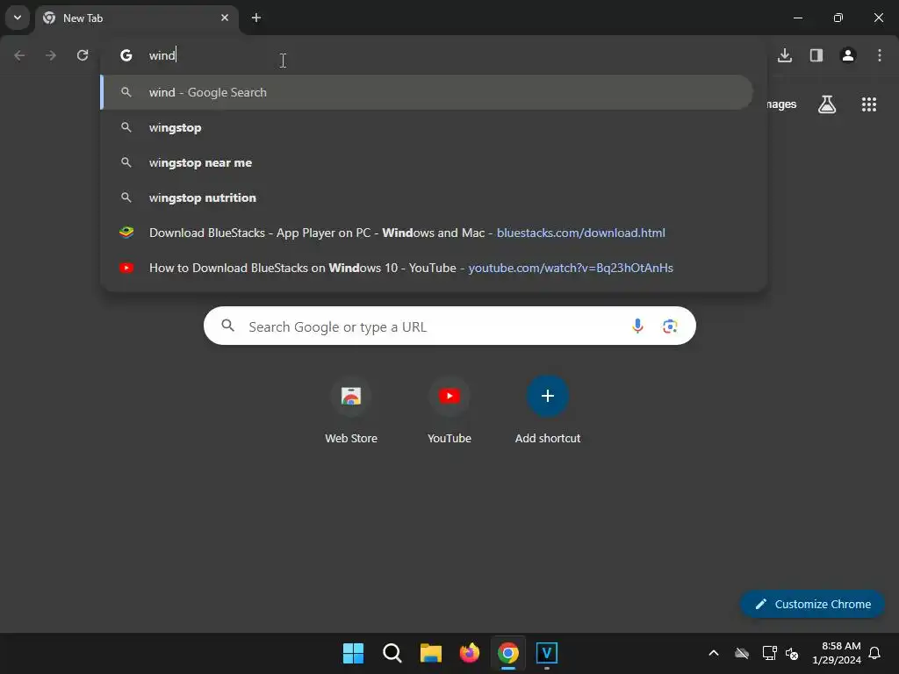Open the Search Labs flask icon
The width and height of the screenshot is (899, 674).
(827, 104)
